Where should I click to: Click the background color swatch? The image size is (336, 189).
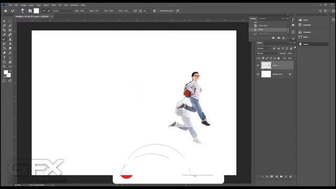click(x=9, y=75)
